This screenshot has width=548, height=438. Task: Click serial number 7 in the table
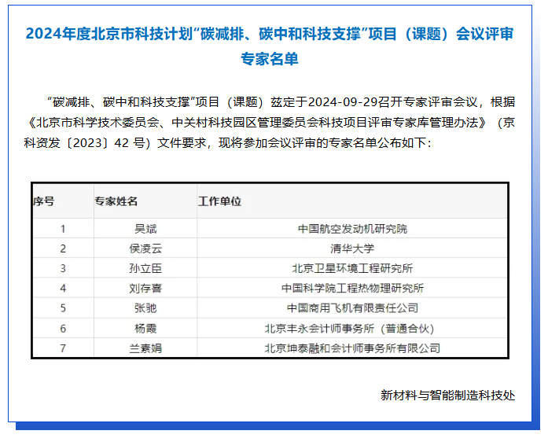(63, 348)
